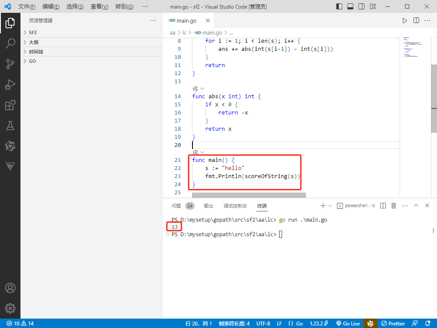Close the main.go editor tab
437x328 pixels.
coord(208,20)
